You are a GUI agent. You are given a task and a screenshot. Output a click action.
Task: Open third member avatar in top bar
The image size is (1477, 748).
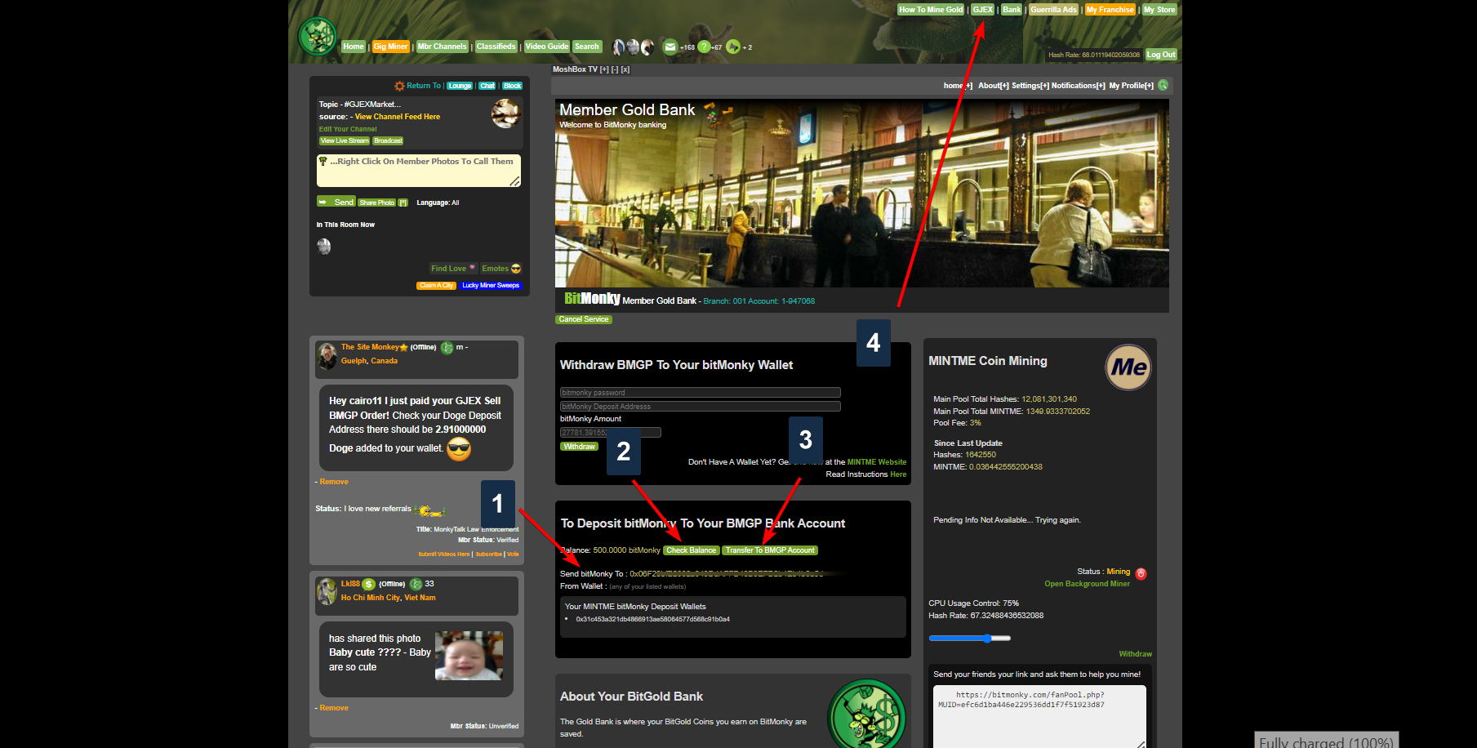click(647, 47)
